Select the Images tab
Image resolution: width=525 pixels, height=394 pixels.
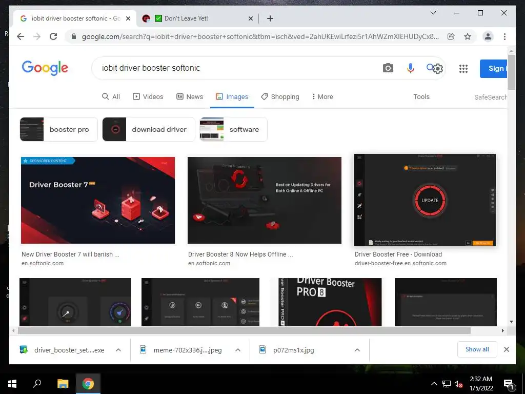[x=232, y=96]
